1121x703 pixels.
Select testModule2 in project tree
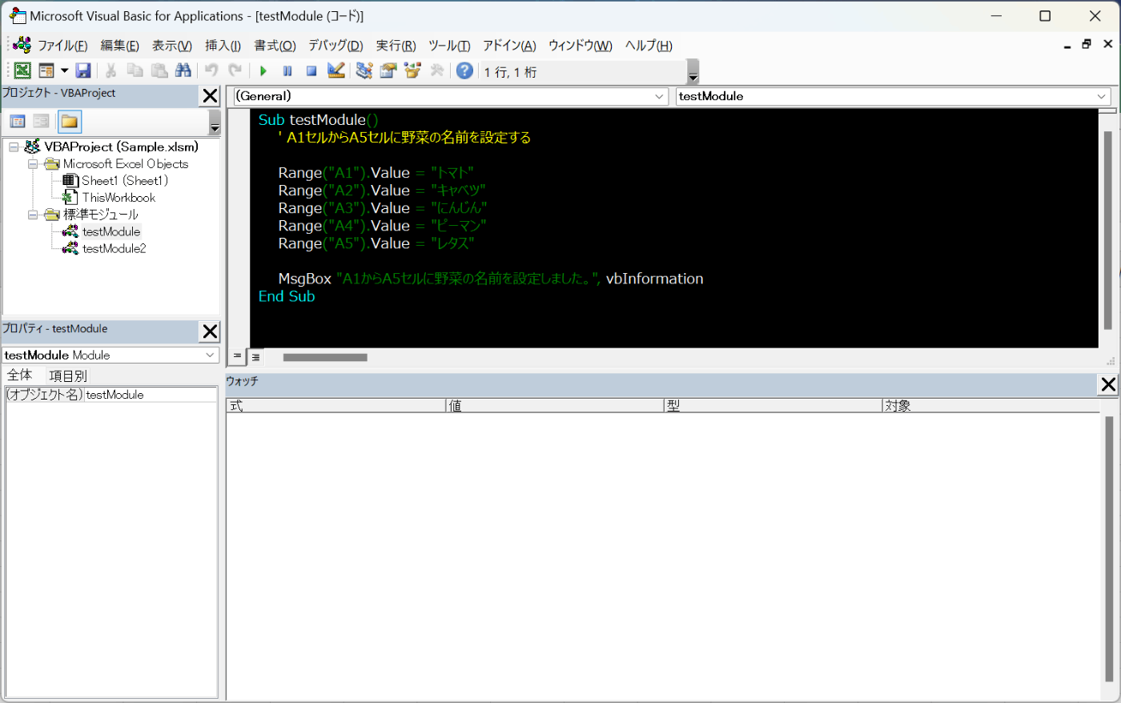(114, 248)
